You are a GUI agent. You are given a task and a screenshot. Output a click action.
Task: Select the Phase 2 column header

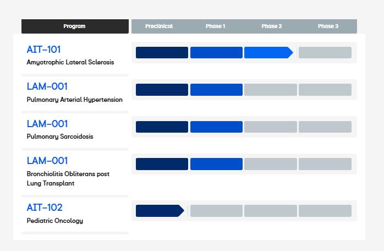click(272, 26)
